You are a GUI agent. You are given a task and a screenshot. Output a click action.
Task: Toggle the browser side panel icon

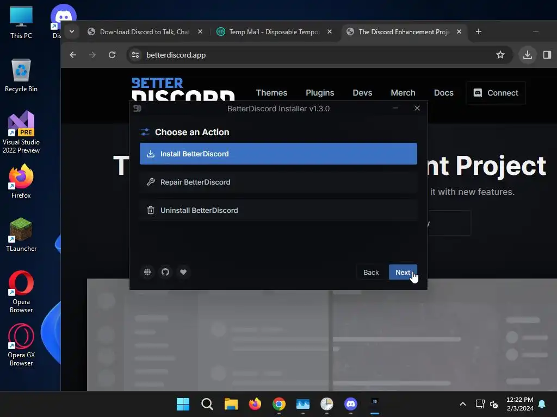coord(547,55)
